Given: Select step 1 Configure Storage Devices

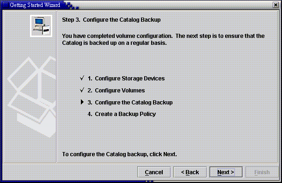Looking at the screenshot, I should [x=126, y=79].
